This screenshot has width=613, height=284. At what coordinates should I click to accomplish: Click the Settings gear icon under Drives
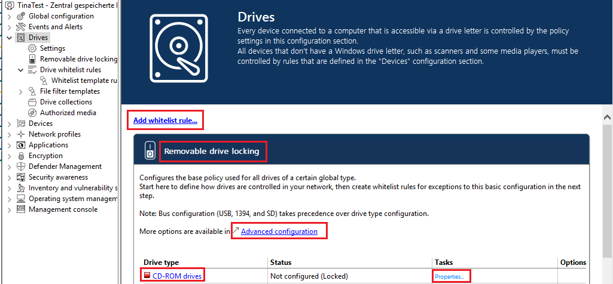32,48
